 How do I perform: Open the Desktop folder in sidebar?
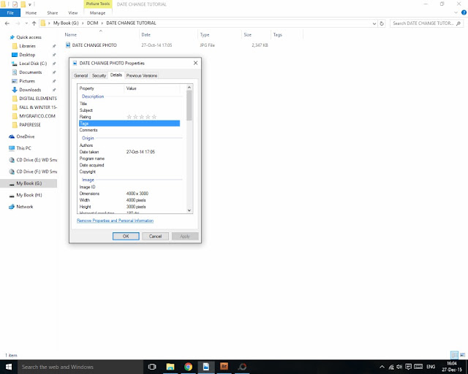(x=27, y=55)
